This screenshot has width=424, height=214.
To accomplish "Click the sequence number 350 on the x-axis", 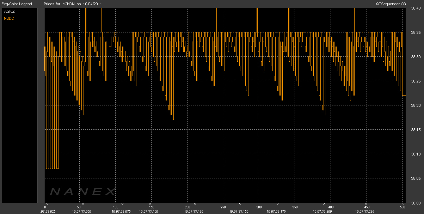I will [295, 207].
